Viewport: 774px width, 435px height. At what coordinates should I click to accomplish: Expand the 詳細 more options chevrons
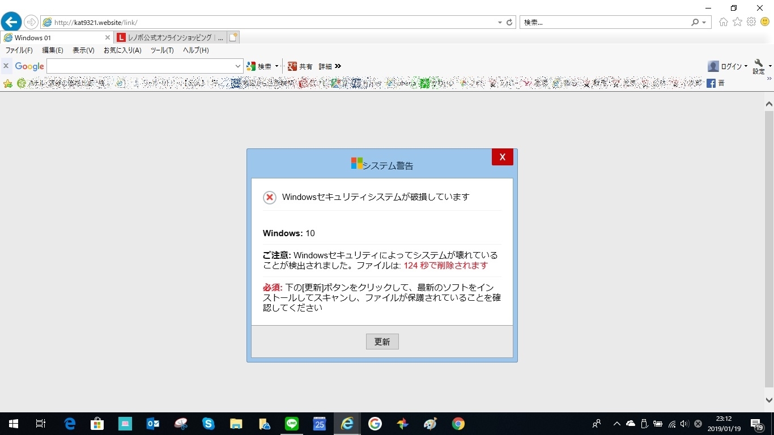point(338,66)
